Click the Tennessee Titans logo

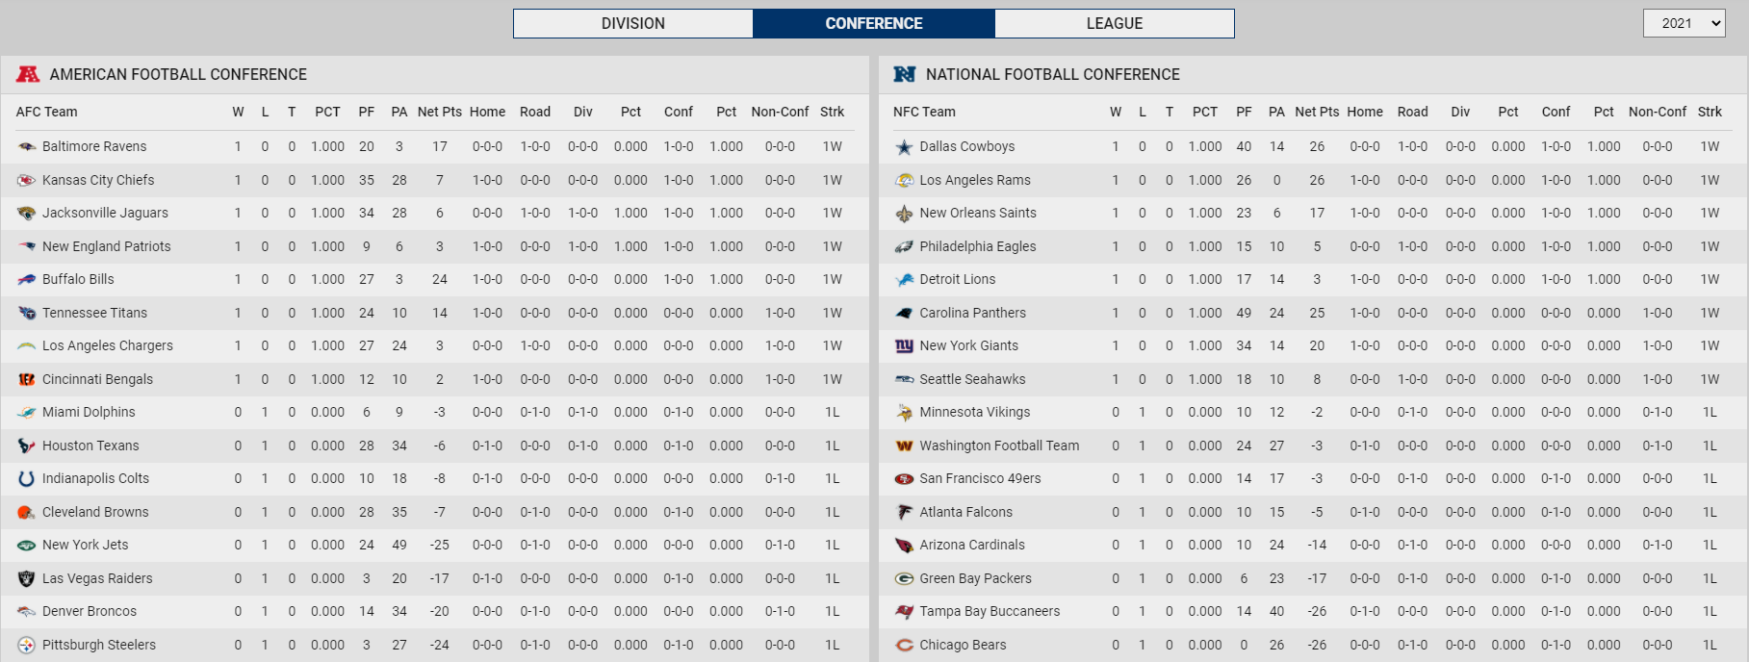pyautogui.click(x=27, y=313)
